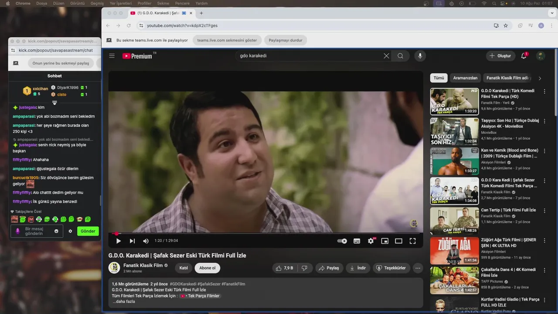Open a new Chrome tab plus
The width and height of the screenshot is (558, 314).
201,13
